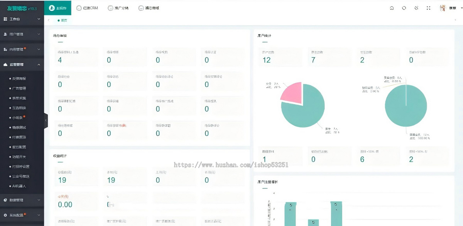The width and height of the screenshot is (463, 226).
Task: Select the 首页 page tab
Action: 62,20
